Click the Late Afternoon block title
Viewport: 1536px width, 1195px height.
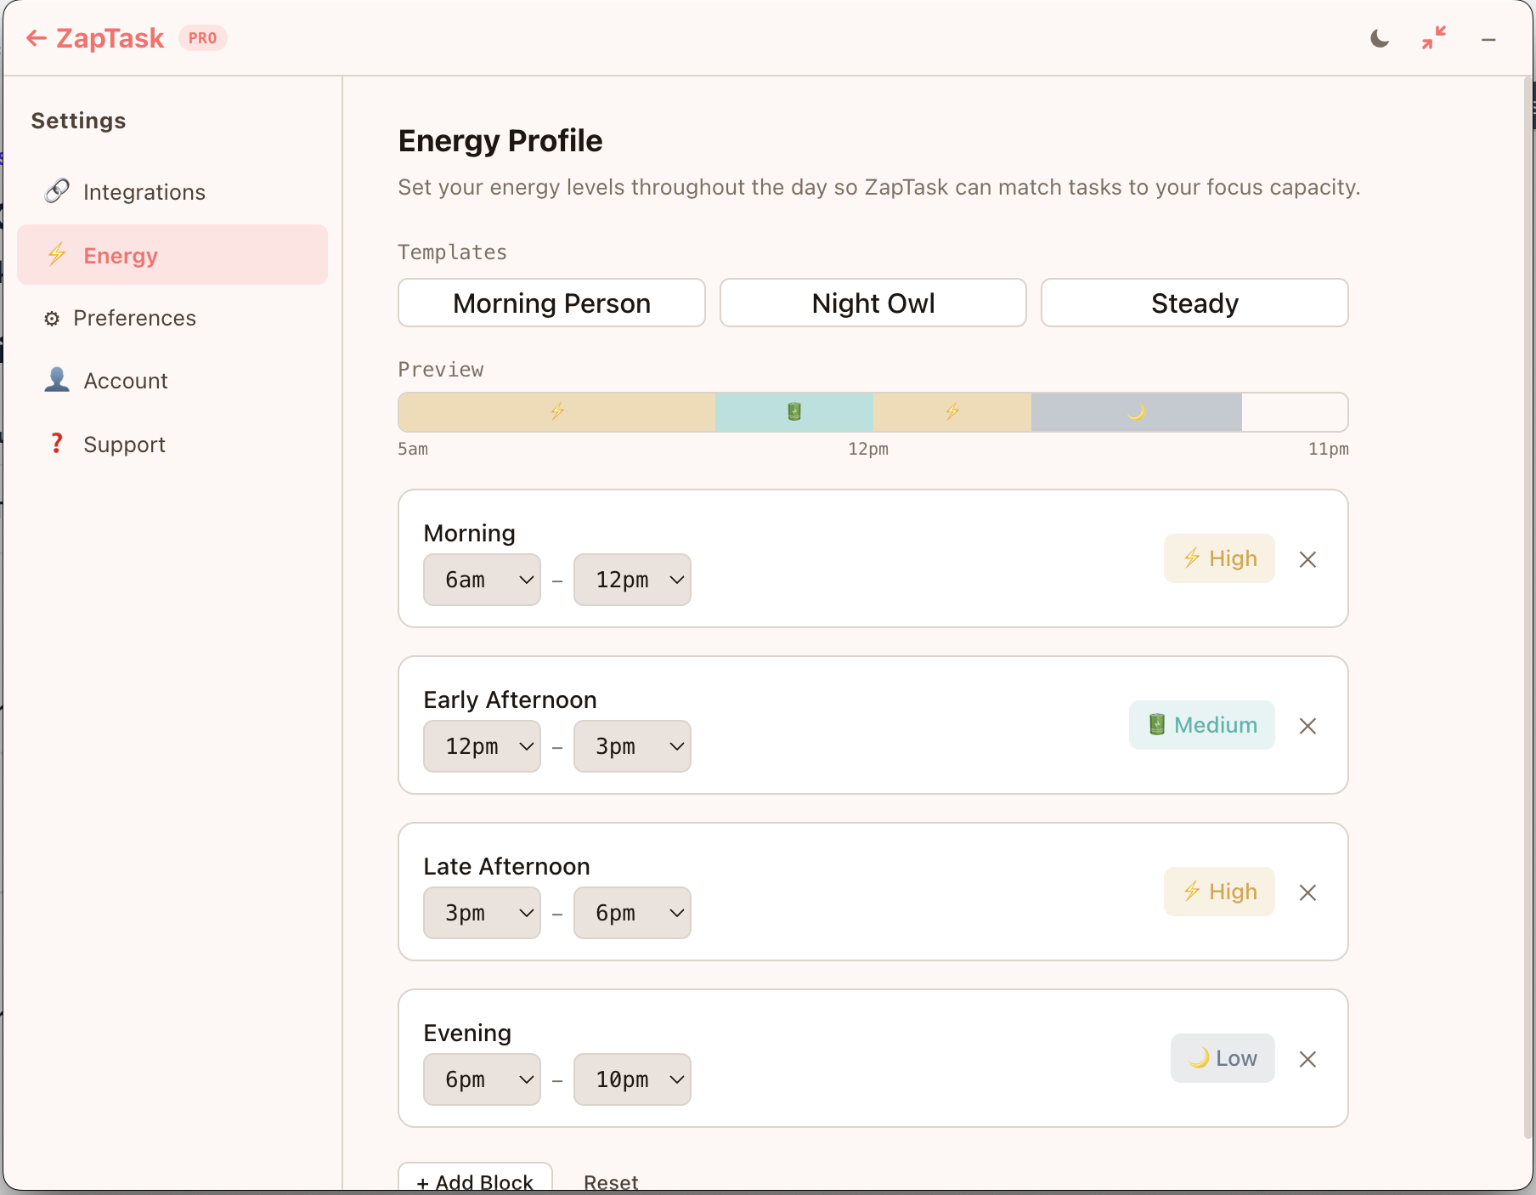[x=506, y=866]
